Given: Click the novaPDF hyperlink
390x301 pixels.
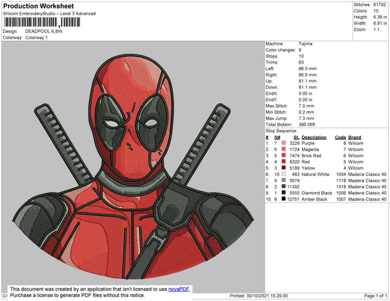Looking at the screenshot, I should 179,289.
